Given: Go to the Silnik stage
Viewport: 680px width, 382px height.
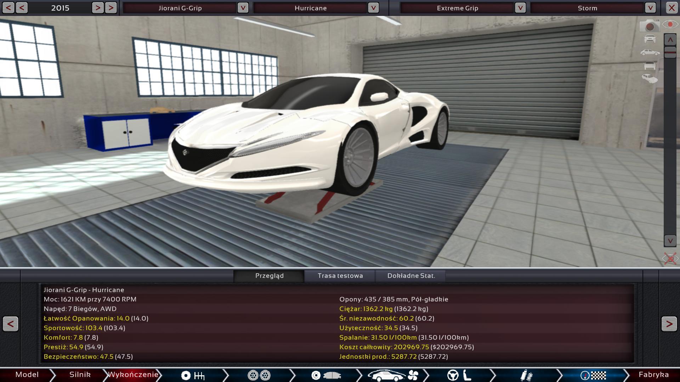Looking at the screenshot, I should click(80, 375).
